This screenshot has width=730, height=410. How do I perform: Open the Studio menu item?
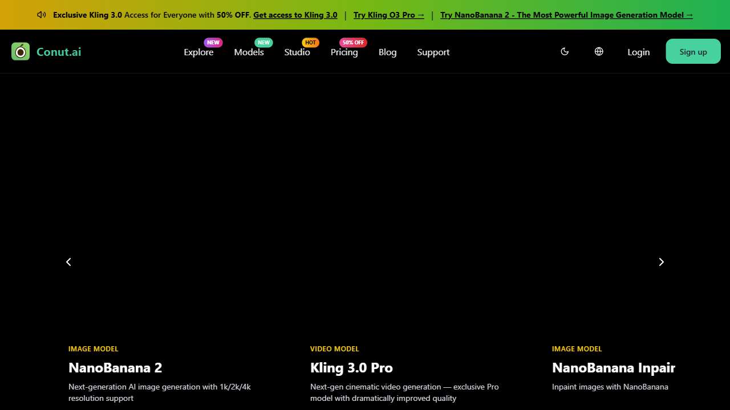(x=297, y=52)
